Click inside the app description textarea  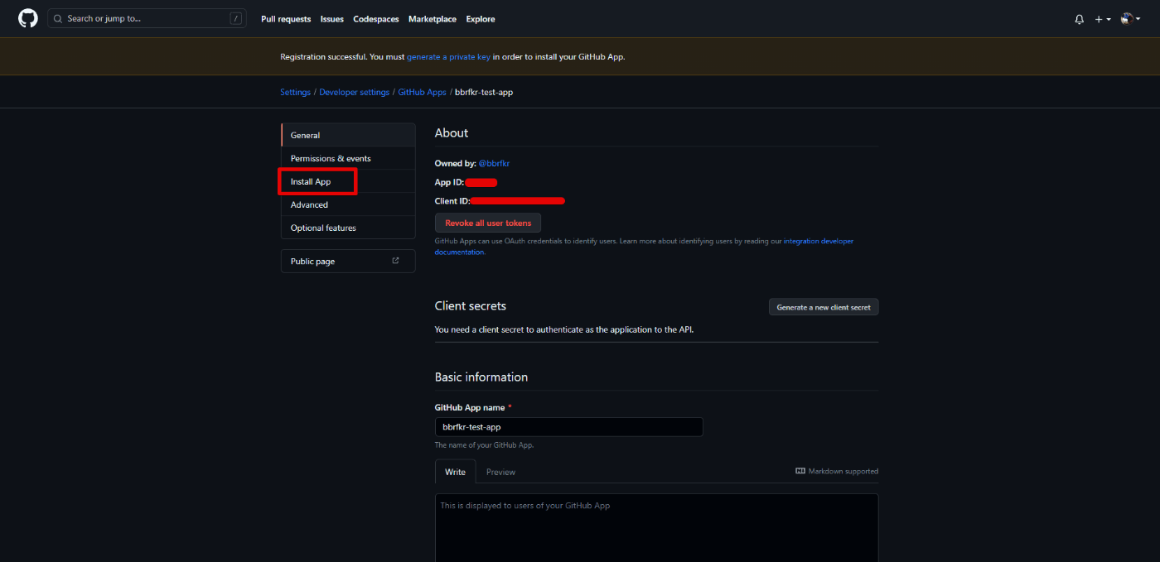[656, 528]
